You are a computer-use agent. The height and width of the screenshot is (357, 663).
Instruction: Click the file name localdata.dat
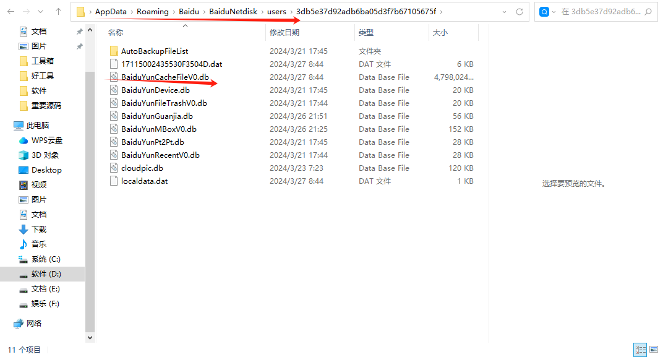pyautogui.click(x=145, y=181)
